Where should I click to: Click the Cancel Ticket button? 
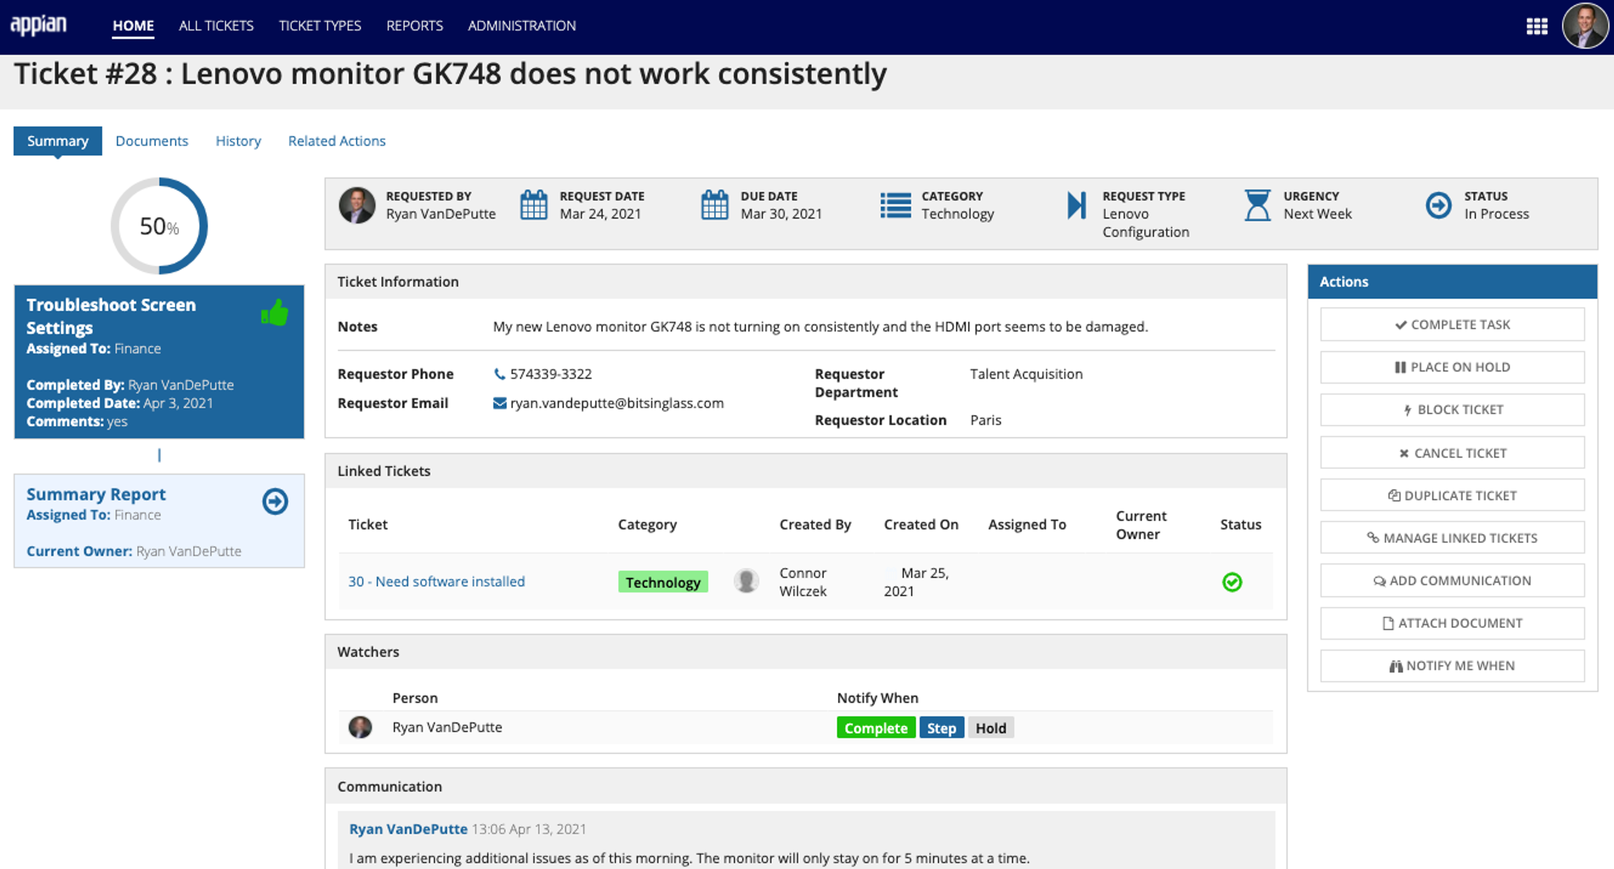pos(1452,453)
